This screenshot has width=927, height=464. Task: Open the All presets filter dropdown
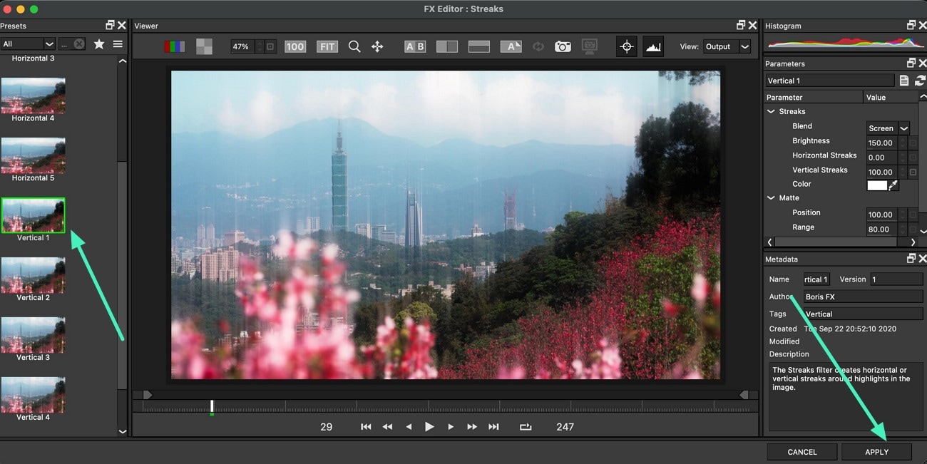(x=27, y=43)
